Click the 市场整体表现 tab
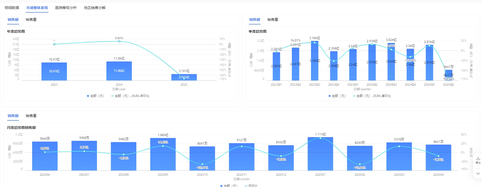Image resolution: width=482 pixels, height=187 pixels. 37,8
